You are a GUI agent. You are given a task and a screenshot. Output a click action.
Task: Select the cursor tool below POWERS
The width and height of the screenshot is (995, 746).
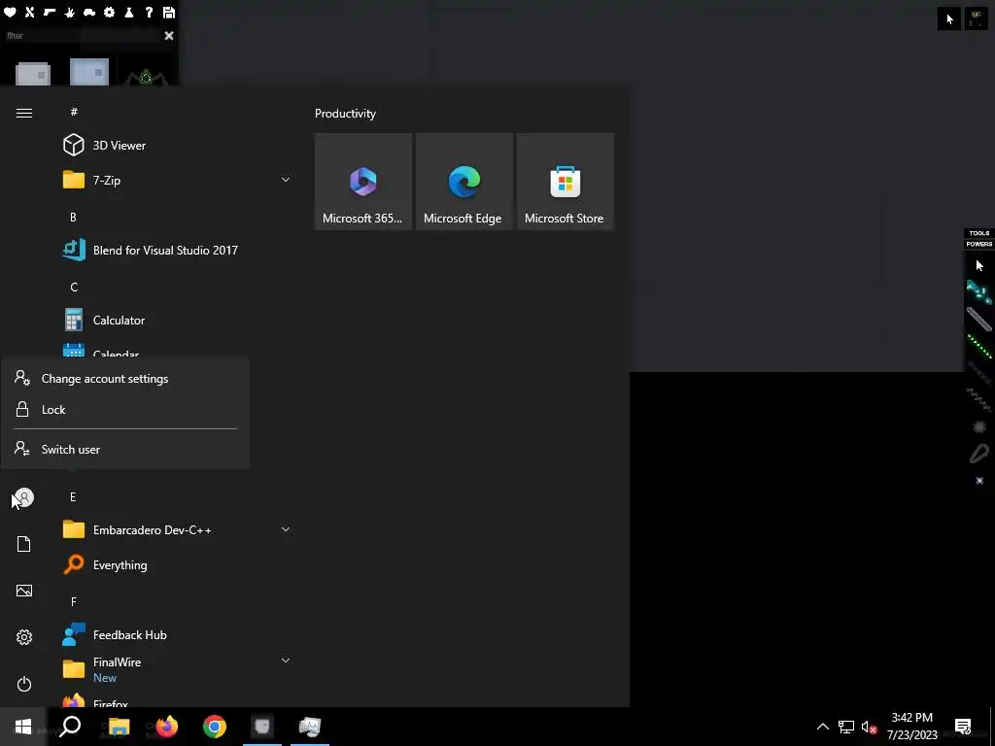click(979, 265)
